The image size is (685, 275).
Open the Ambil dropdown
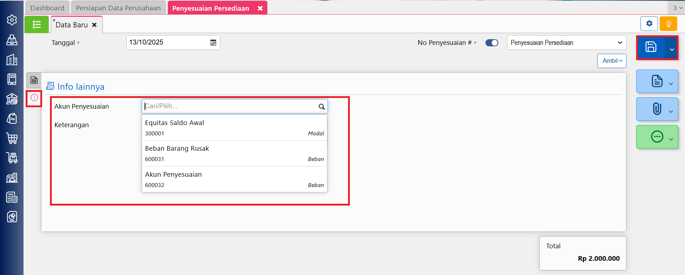coord(612,61)
